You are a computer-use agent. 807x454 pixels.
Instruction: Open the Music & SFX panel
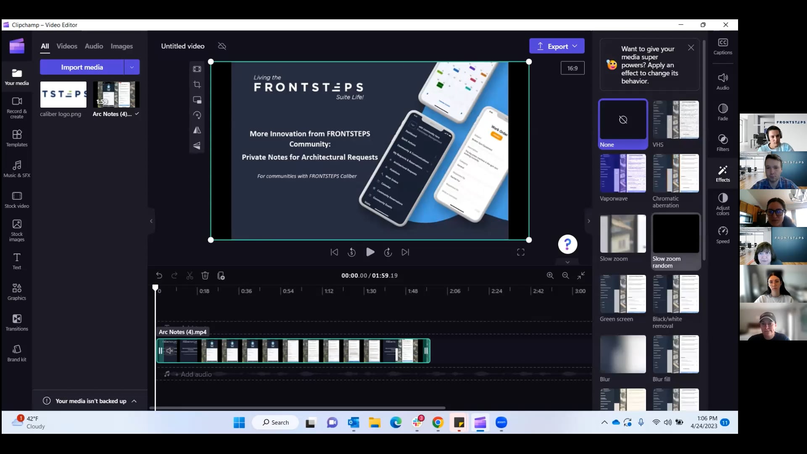16,168
